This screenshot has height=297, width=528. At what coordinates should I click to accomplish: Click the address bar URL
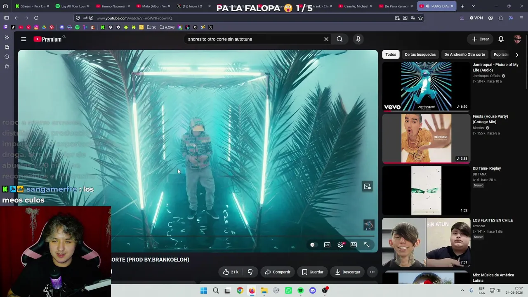(x=134, y=18)
